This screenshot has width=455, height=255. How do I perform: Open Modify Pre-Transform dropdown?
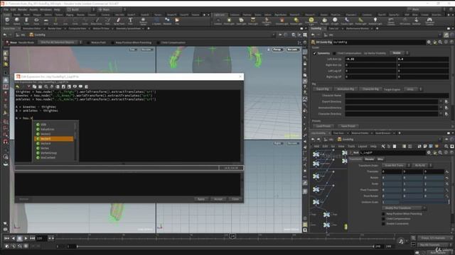pyautogui.click(x=404, y=208)
